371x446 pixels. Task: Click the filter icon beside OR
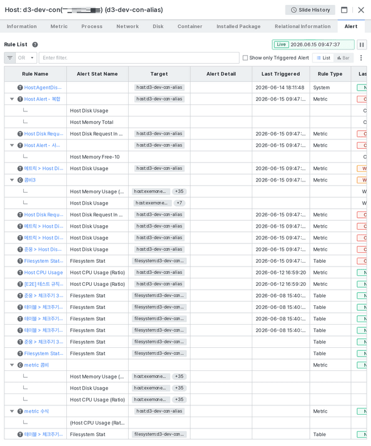pos(10,58)
